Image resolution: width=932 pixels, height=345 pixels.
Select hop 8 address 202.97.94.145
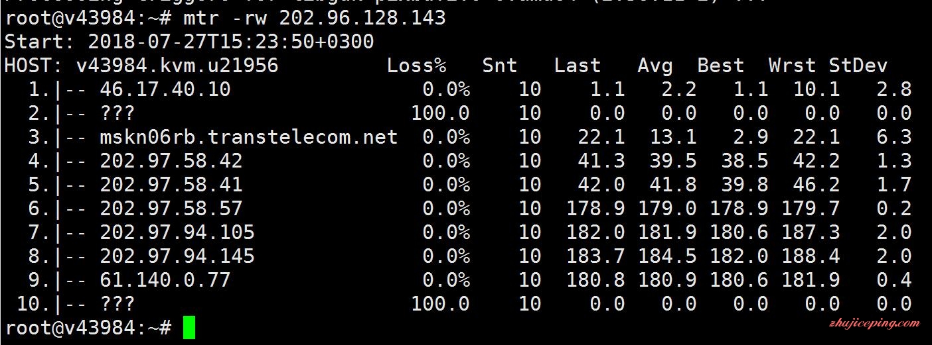point(177,256)
